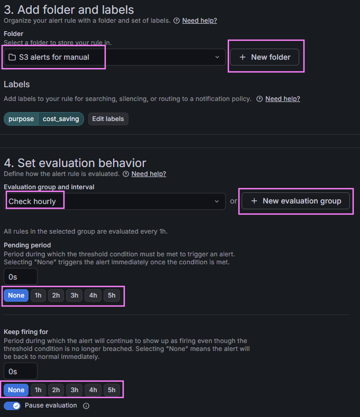360x417 pixels.
Task: Open the S3 alerts for manual folder dropdown
Action: tap(115, 57)
